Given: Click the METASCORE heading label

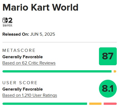Looking at the screenshot, I should coord(19,50).
